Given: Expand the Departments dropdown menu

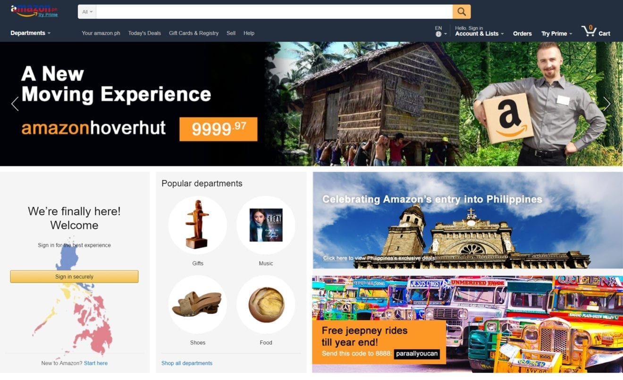Looking at the screenshot, I should point(30,33).
